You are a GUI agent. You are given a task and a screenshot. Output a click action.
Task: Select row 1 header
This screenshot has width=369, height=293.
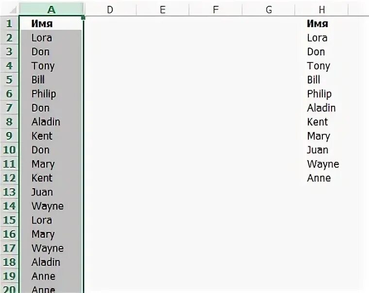(9, 23)
